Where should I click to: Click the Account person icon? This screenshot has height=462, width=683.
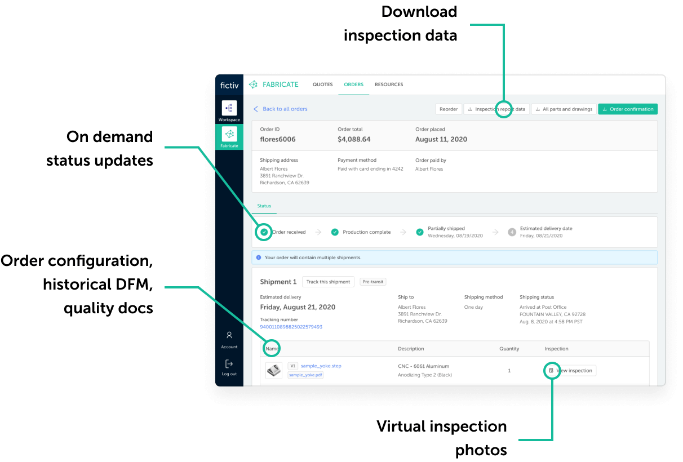pos(229,335)
